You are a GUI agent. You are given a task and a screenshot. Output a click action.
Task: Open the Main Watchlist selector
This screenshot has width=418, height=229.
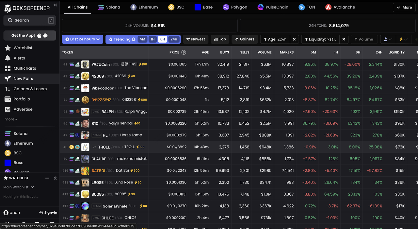coord(18,187)
